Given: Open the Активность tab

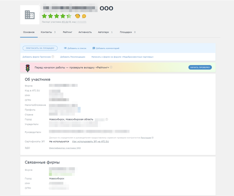Looking at the screenshot, I should pyautogui.click(x=85, y=32).
